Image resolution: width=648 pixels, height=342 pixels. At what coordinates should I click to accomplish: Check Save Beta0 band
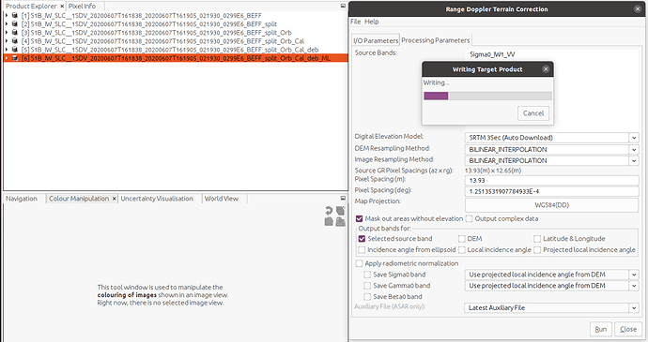[x=367, y=297]
